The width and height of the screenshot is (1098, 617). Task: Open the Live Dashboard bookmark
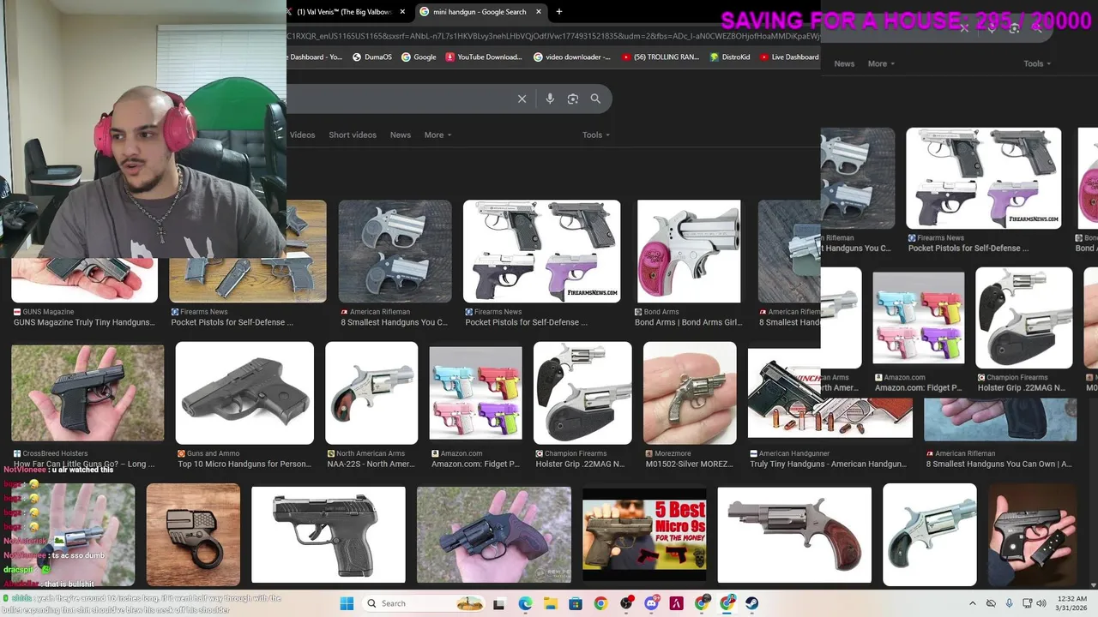point(788,57)
